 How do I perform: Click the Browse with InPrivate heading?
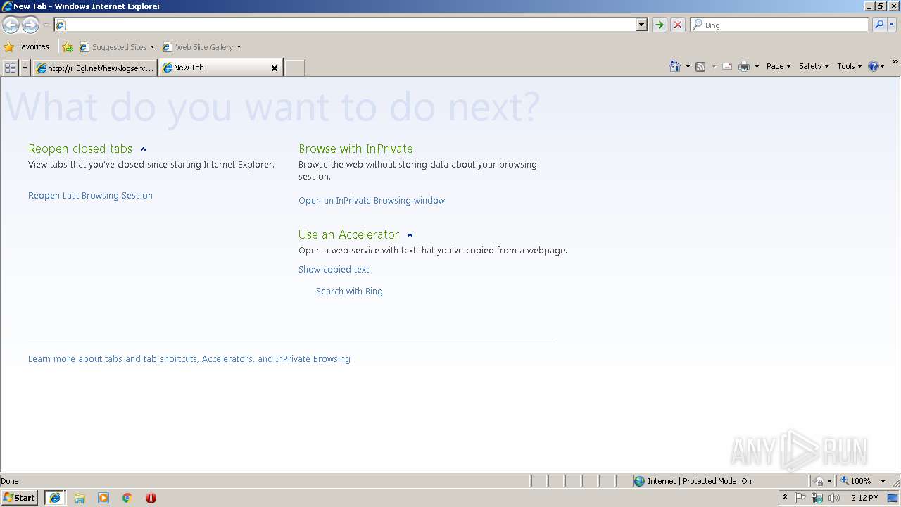(x=355, y=149)
